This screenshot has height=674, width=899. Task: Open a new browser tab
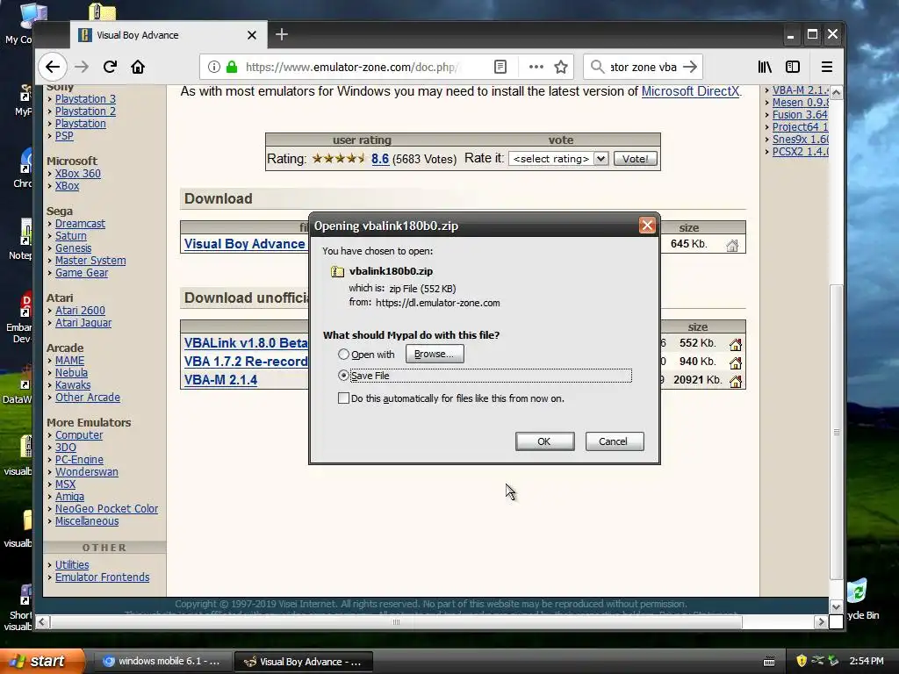point(282,34)
